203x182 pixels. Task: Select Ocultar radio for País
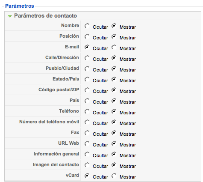[x=87, y=101]
